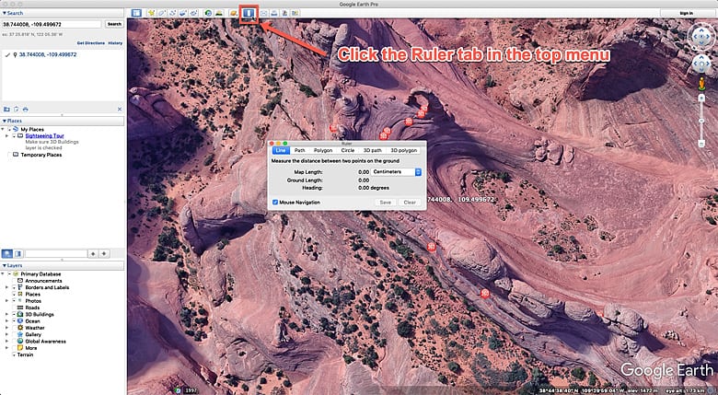Click the zoom slider track handle
Screen dimensions: 718x395
point(701,121)
